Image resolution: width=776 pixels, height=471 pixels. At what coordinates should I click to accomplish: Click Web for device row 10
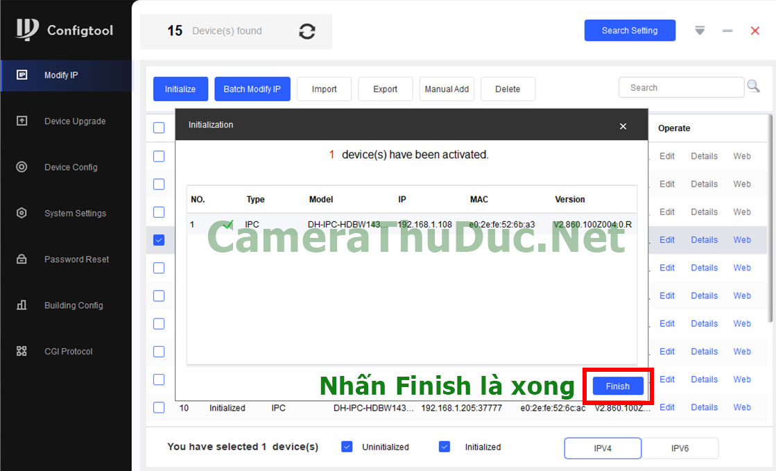point(742,408)
